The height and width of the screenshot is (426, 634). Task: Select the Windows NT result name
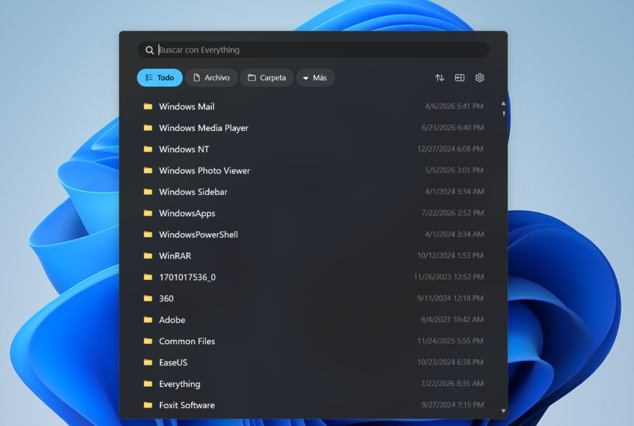tap(184, 149)
